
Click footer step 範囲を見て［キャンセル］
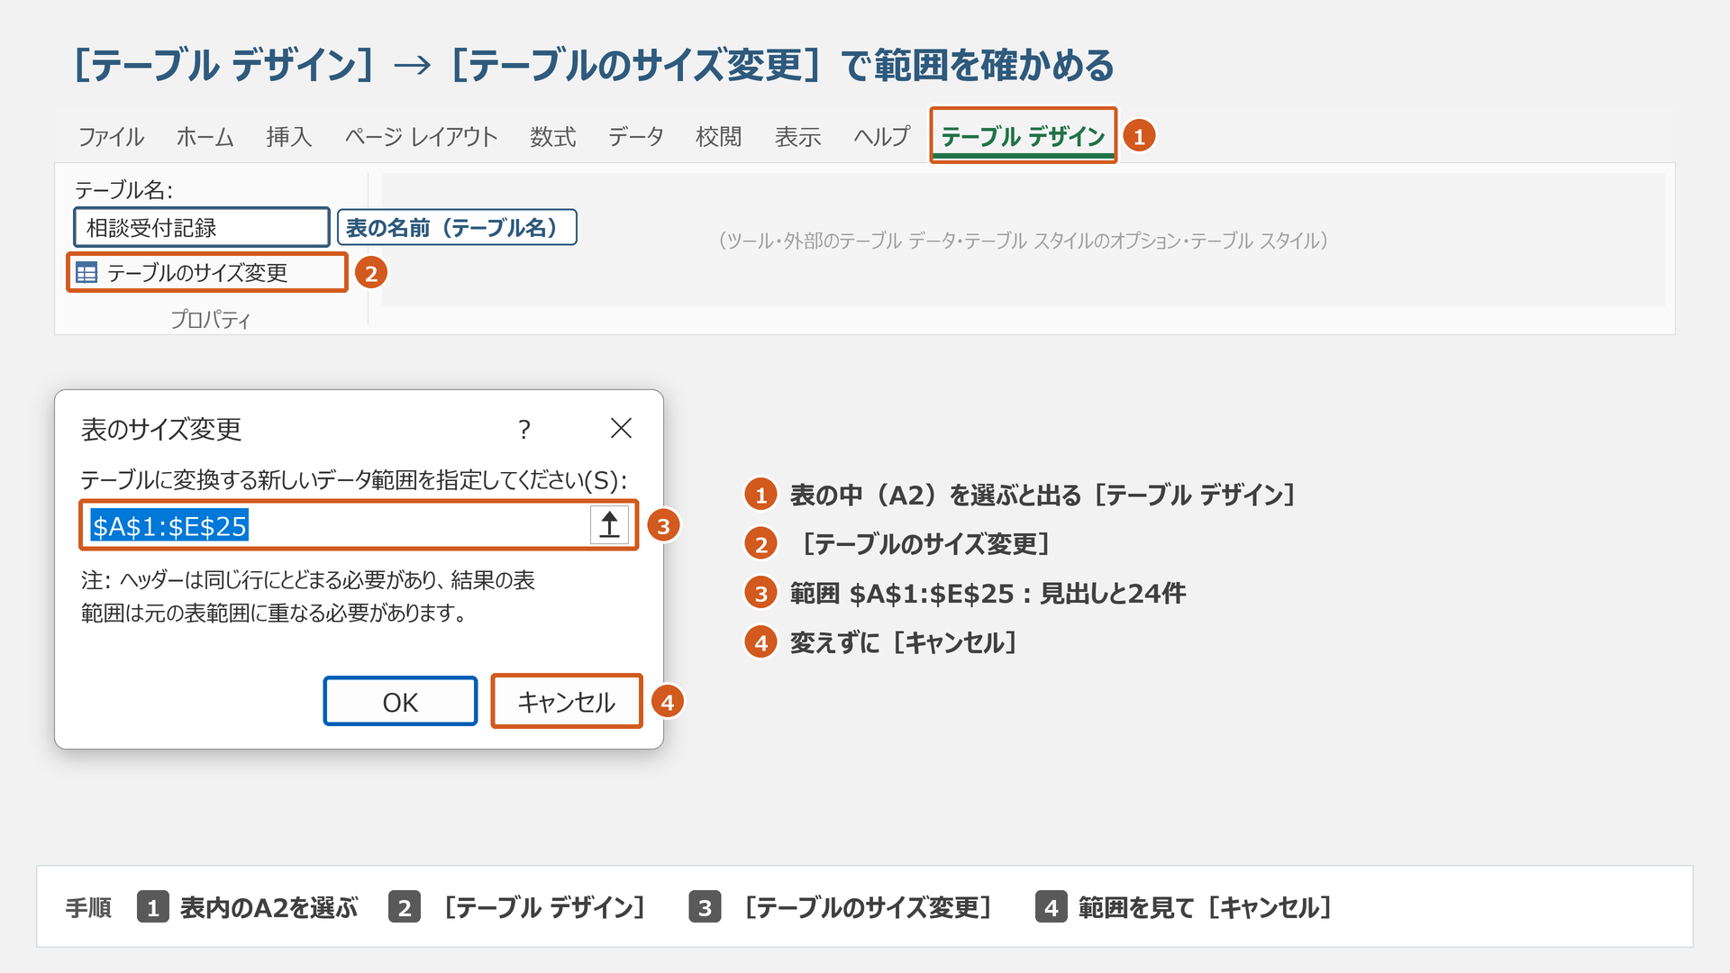pos(1206,907)
